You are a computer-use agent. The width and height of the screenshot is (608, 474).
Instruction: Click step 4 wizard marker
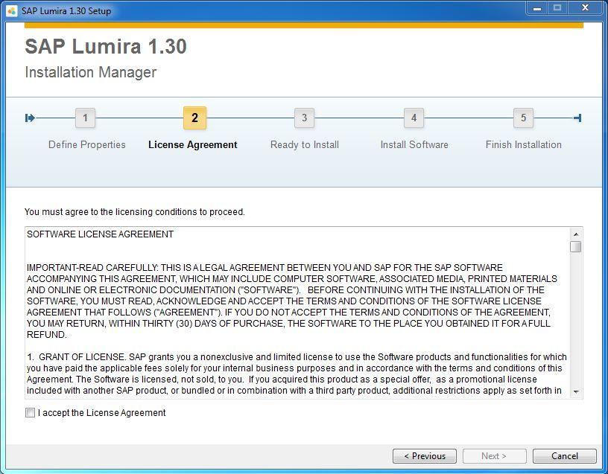coord(414,118)
